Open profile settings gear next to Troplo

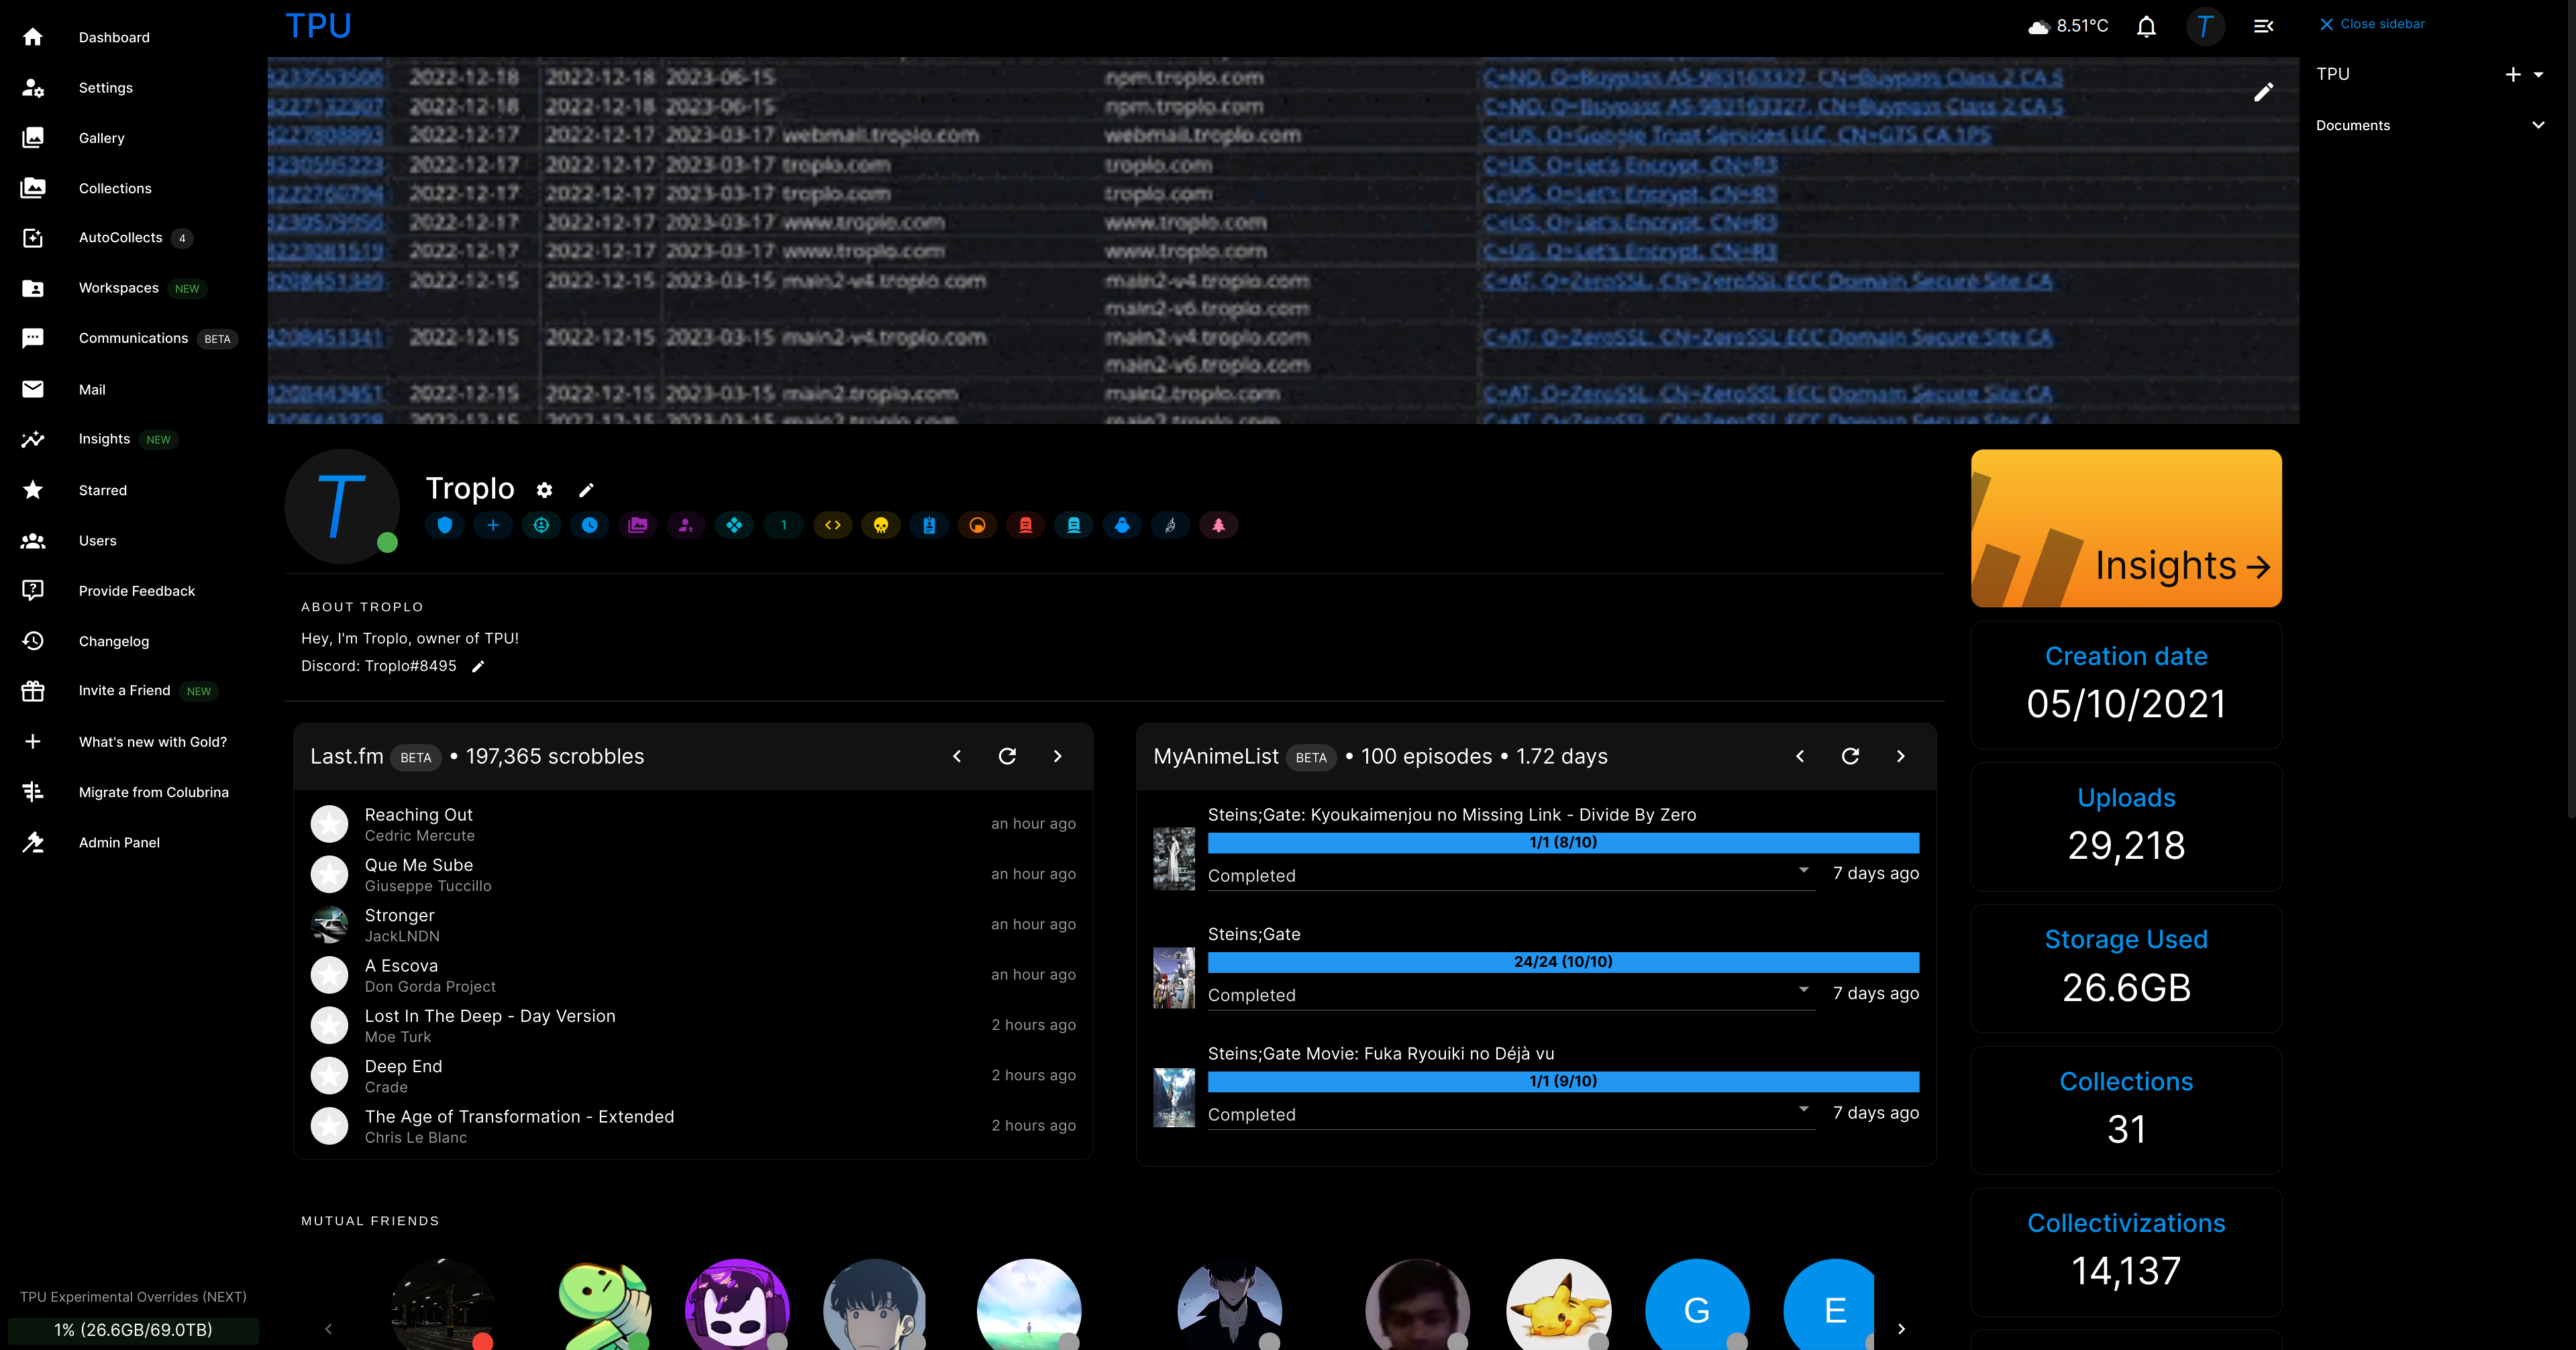(544, 490)
